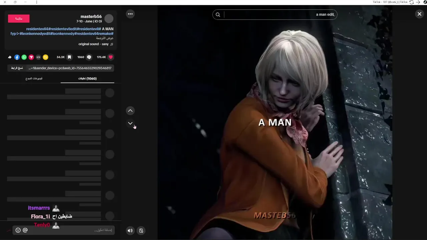Insert an emoji with the smiley icon
Viewport: 427px width, 240px height.
point(18,230)
